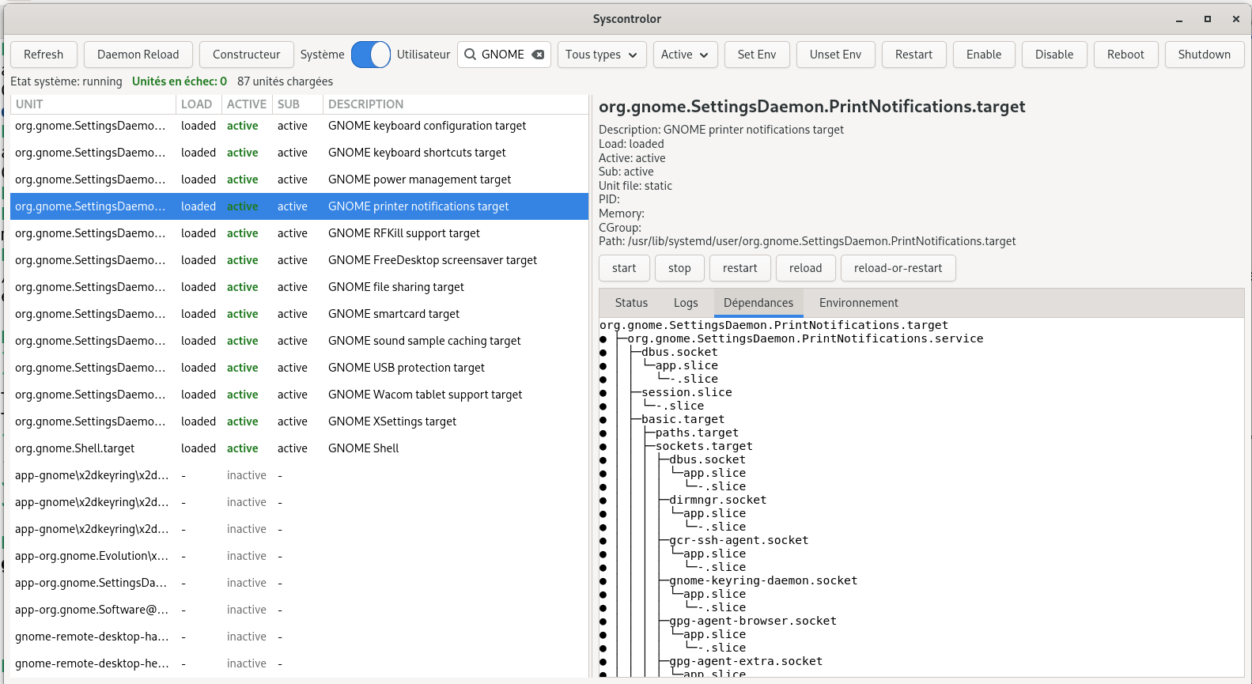The image size is (1252, 684).
Task: Select the GNOME keyboard shortcuts target row
Action: click(299, 153)
